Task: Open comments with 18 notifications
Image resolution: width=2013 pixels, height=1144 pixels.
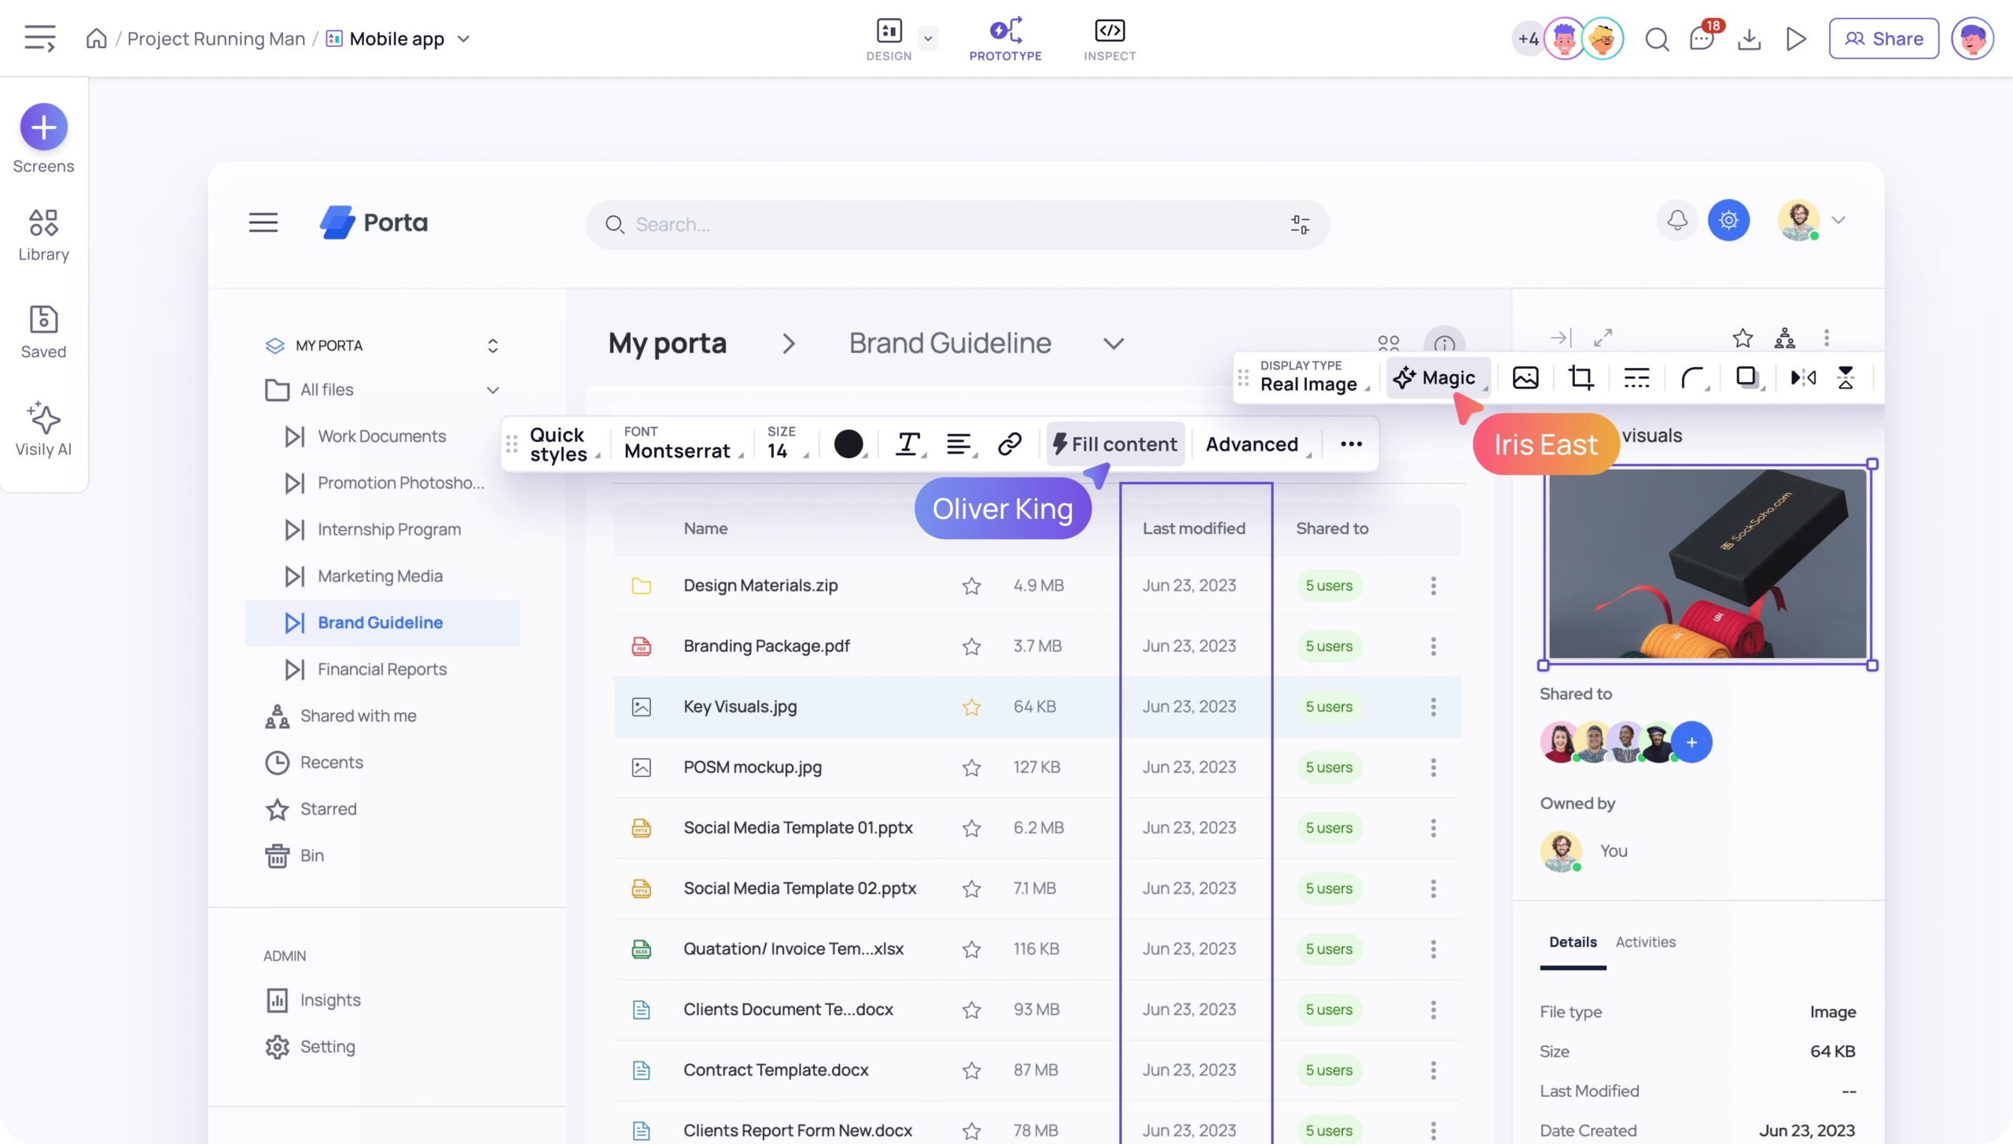Action: point(1702,39)
